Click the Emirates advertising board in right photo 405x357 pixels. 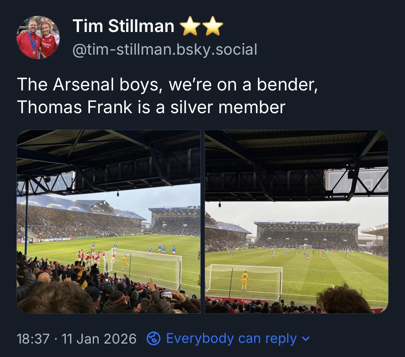point(248,301)
